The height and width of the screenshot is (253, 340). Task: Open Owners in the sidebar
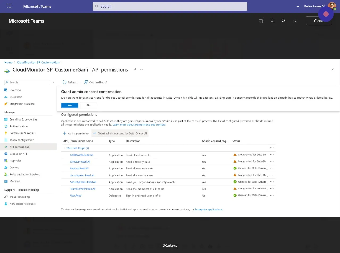click(14, 168)
